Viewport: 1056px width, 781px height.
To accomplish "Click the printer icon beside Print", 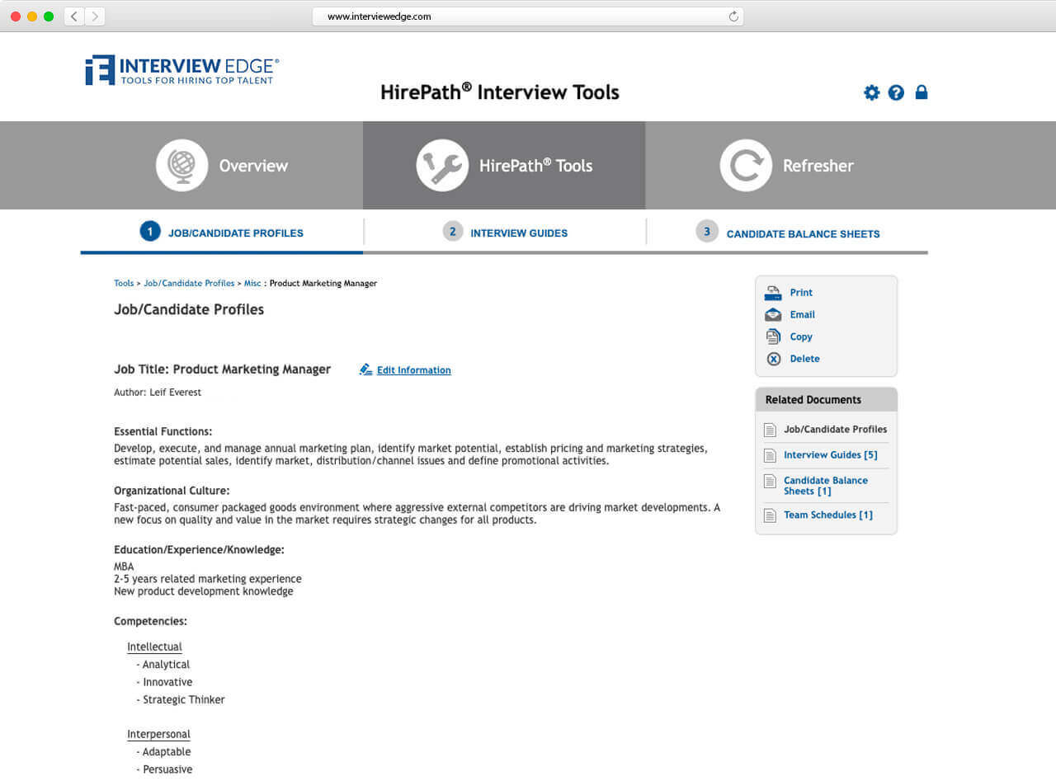I will pyautogui.click(x=773, y=293).
